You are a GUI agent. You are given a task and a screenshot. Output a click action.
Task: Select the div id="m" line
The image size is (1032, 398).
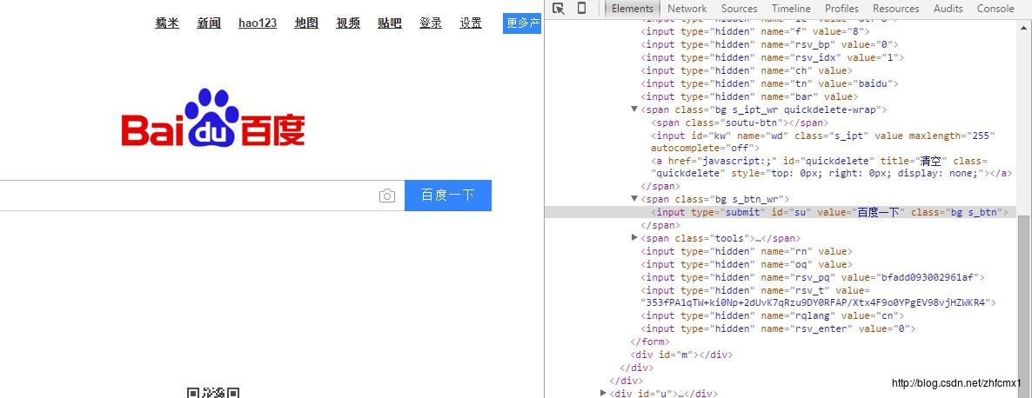pyautogui.click(x=681, y=355)
